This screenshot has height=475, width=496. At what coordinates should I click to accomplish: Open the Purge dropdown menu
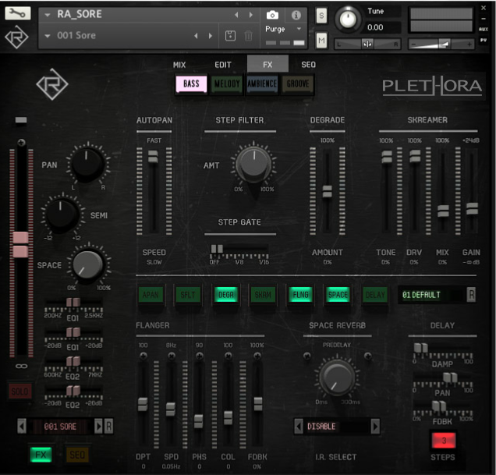click(284, 29)
